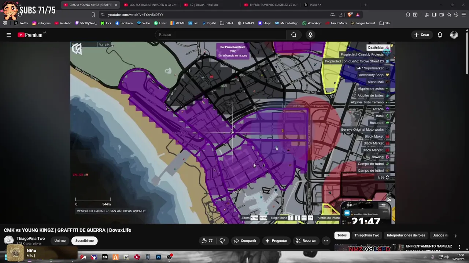This screenshot has height=263, width=469.
Task: Switch to ENFRENTAMIENTO NAMELEZ VS LSPD tab
Action: tap(271, 5)
